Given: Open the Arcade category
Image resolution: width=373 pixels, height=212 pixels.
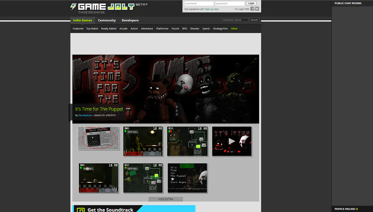Looking at the screenshot, I should click(124, 29).
